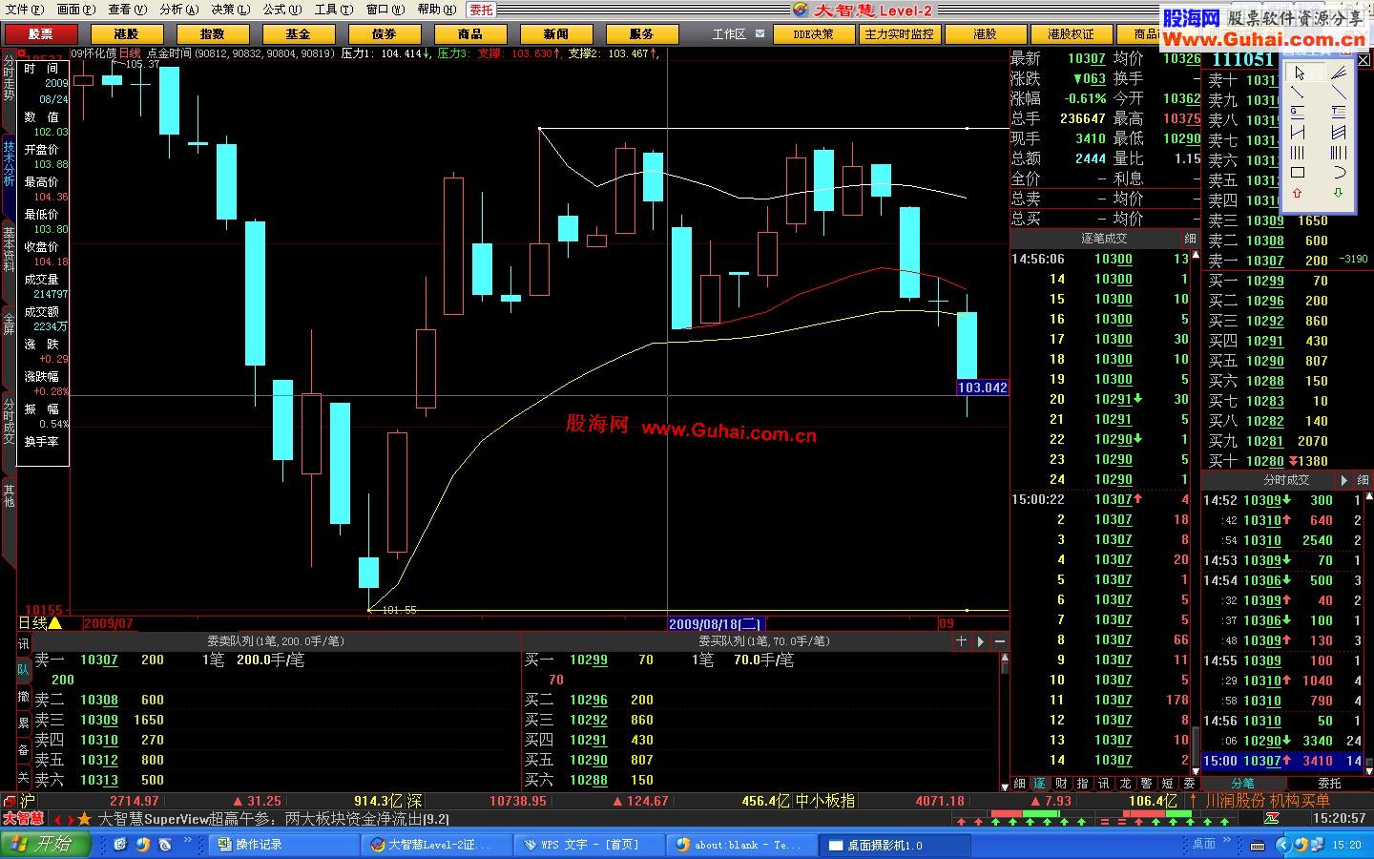The width and height of the screenshot is (1374, 859).
Task: Open the 决策 menu
Action: 230,10
